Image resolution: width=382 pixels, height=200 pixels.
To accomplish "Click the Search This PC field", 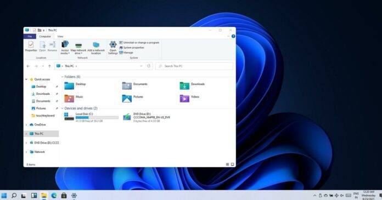I will [x=194, y=66].
